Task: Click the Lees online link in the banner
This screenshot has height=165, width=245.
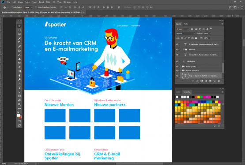Action: point(123,26)
